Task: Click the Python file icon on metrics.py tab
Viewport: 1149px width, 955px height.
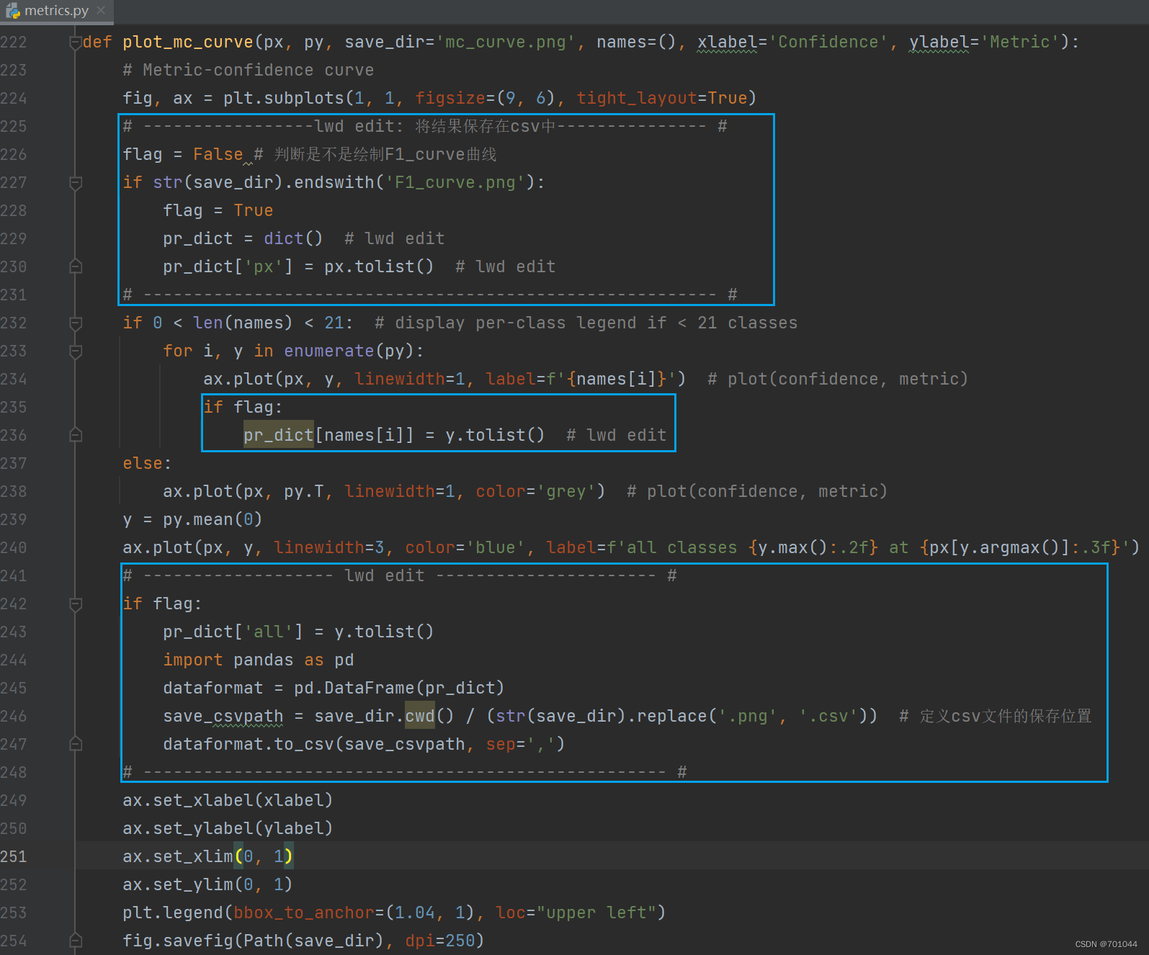Action: (13, 11)
